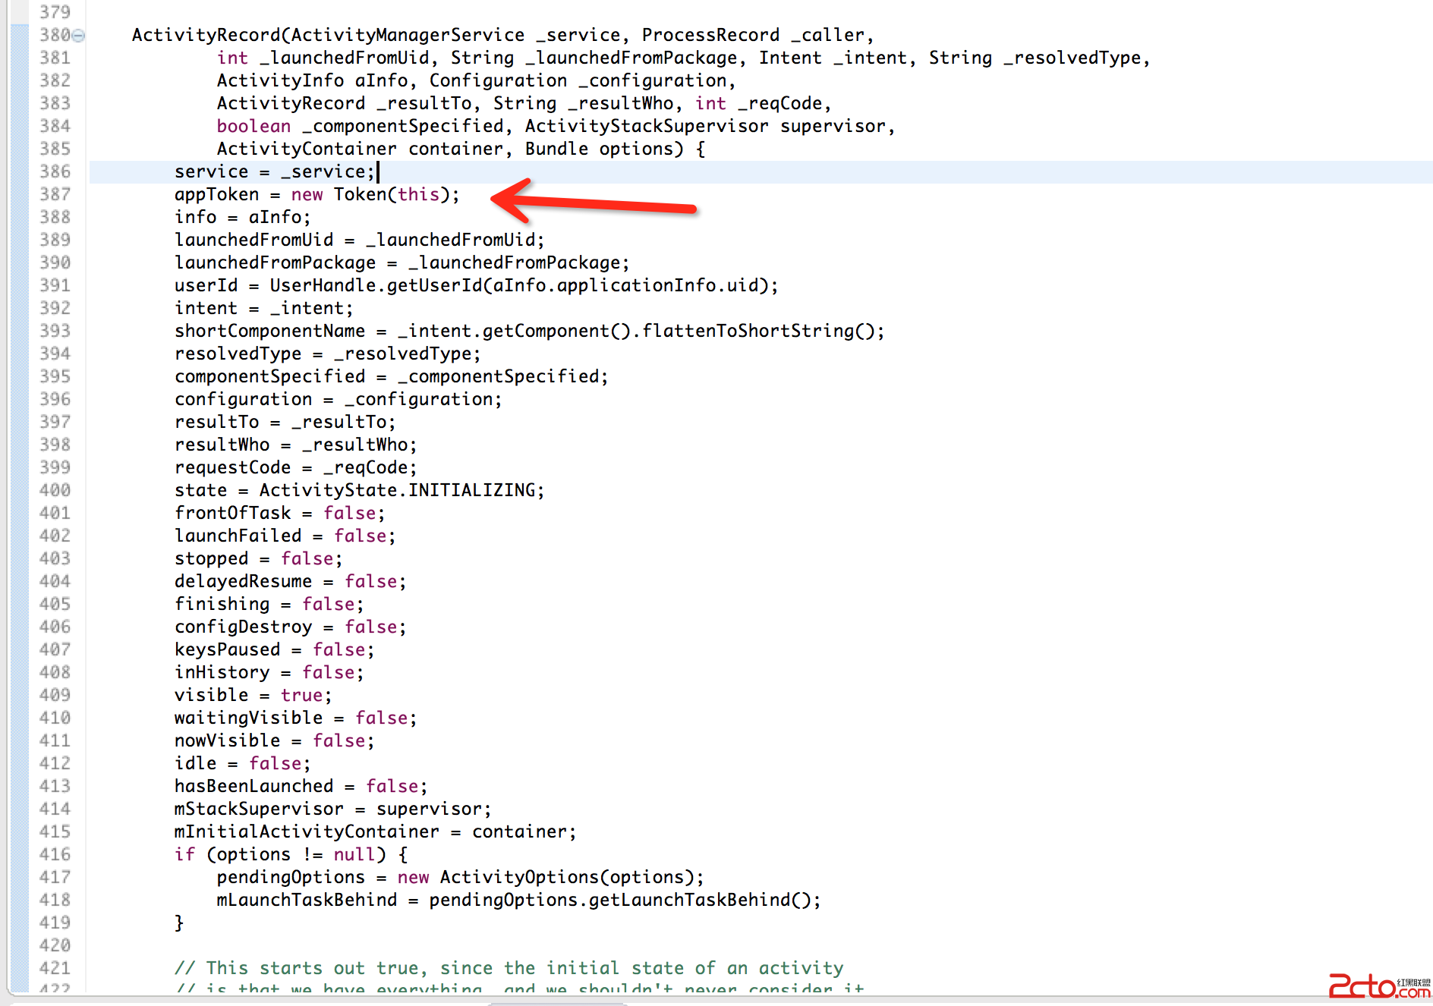Screen dimensions: 1433x1006
Task: Click the 'configDestroy = false;' line
Action: pos(291,627)
